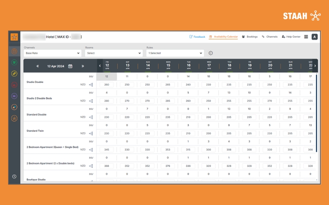The image size is (329, 205).
Task: Jump forward with the double-right arrow
Action: (x=83, y=66)
